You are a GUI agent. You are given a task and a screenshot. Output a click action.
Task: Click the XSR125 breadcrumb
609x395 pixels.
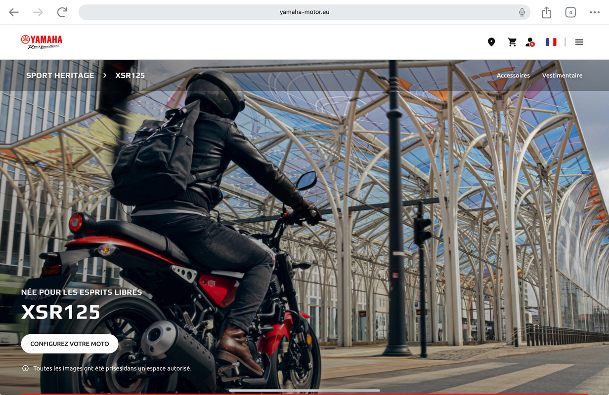130,76
